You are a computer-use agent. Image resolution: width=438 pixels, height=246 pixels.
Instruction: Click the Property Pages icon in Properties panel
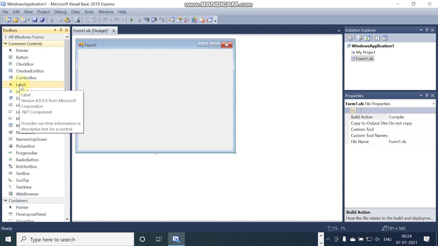(359, 110)
